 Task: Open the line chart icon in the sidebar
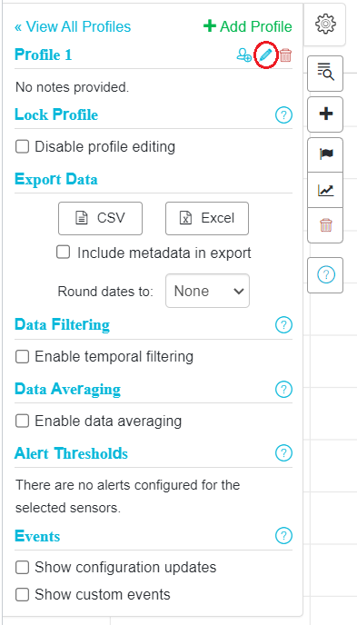[325, 190]
